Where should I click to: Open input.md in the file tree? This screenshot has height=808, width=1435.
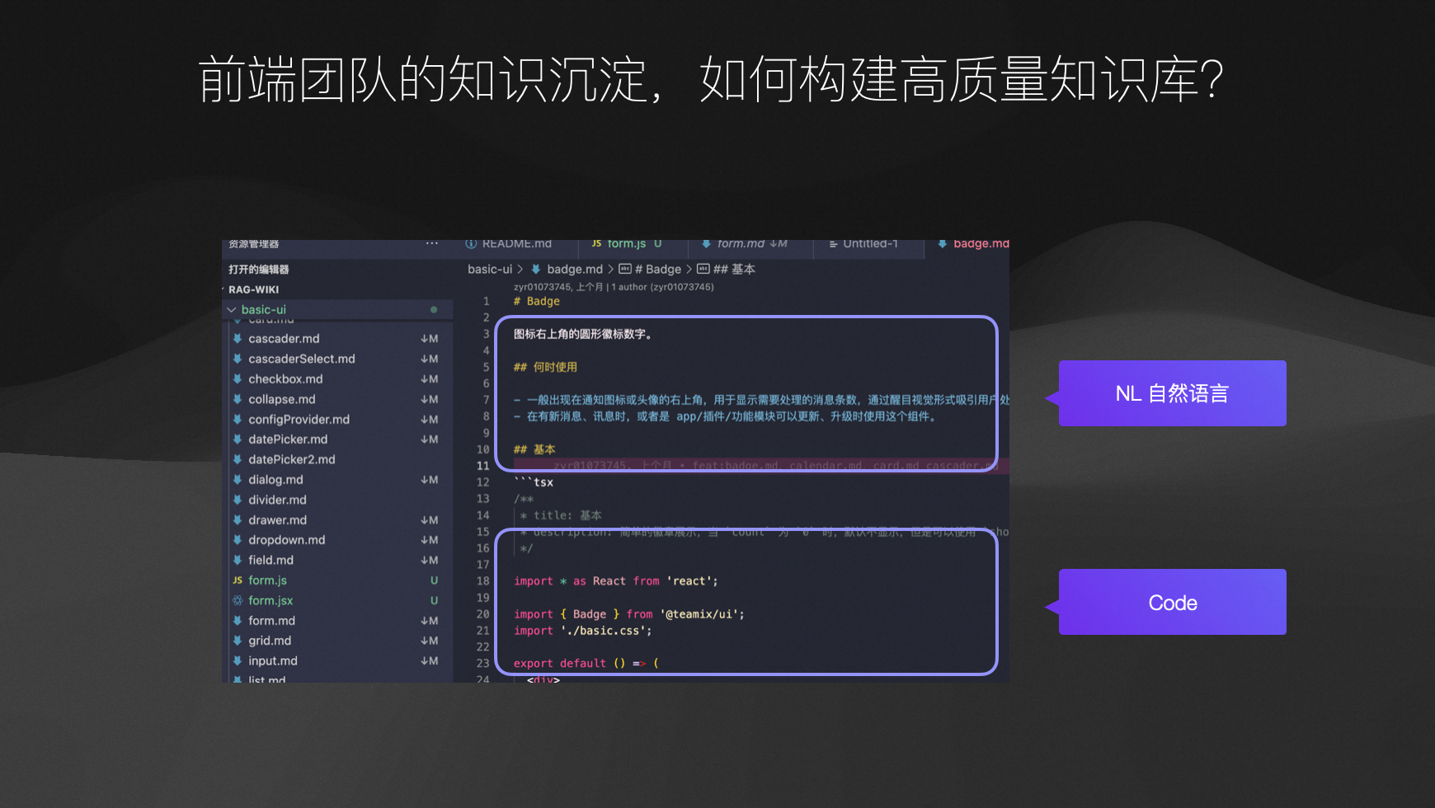click(x=273, y=661)
